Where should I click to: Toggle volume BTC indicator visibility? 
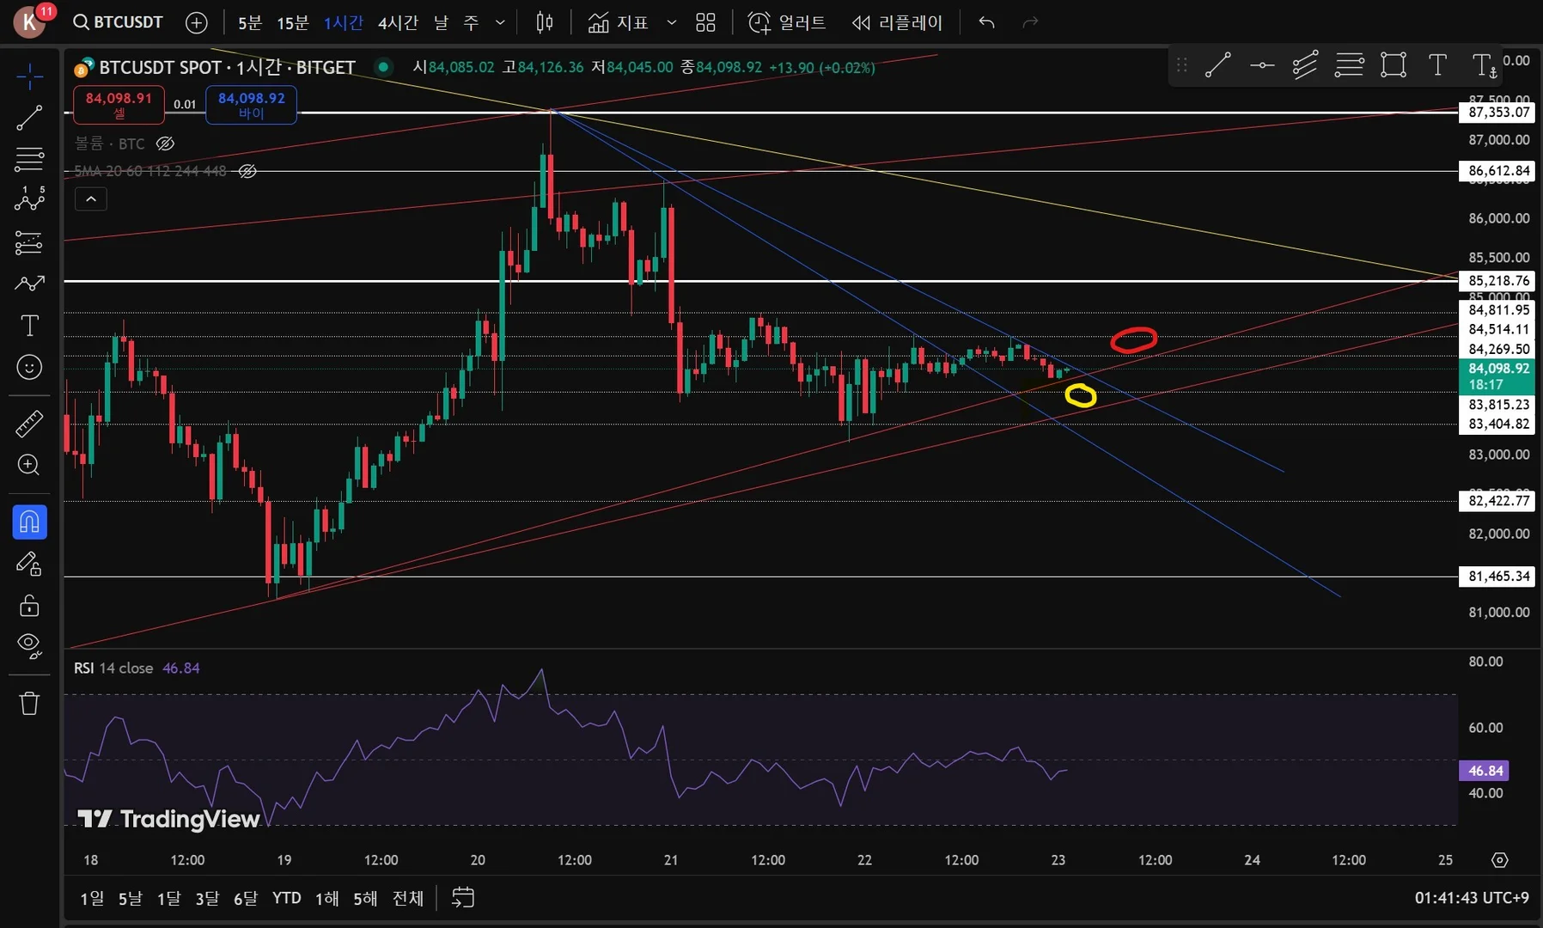click(x=165, y=143)
